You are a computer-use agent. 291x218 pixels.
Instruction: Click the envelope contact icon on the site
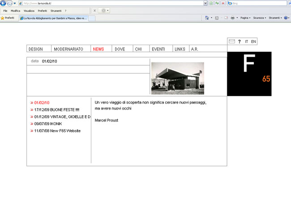point(232,41)
